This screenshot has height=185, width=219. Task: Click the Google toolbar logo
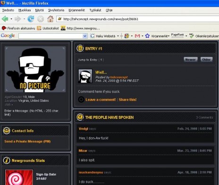[8, 36]
